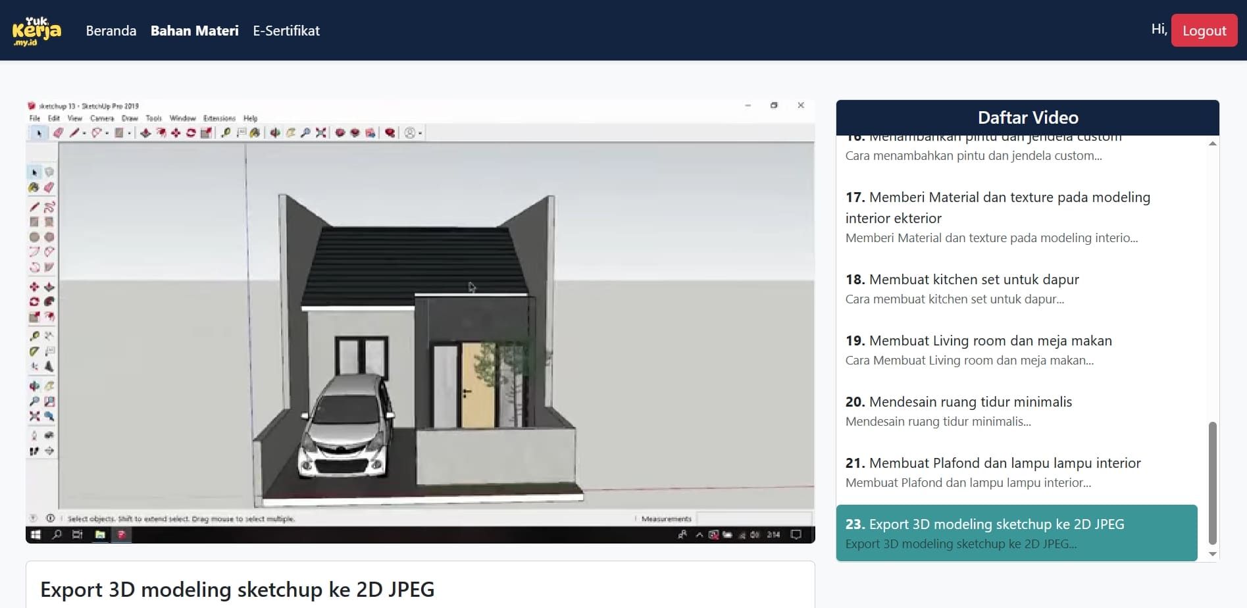Open the Camera menu in SketchUp

pyautogui.click(x=102, y=118)
